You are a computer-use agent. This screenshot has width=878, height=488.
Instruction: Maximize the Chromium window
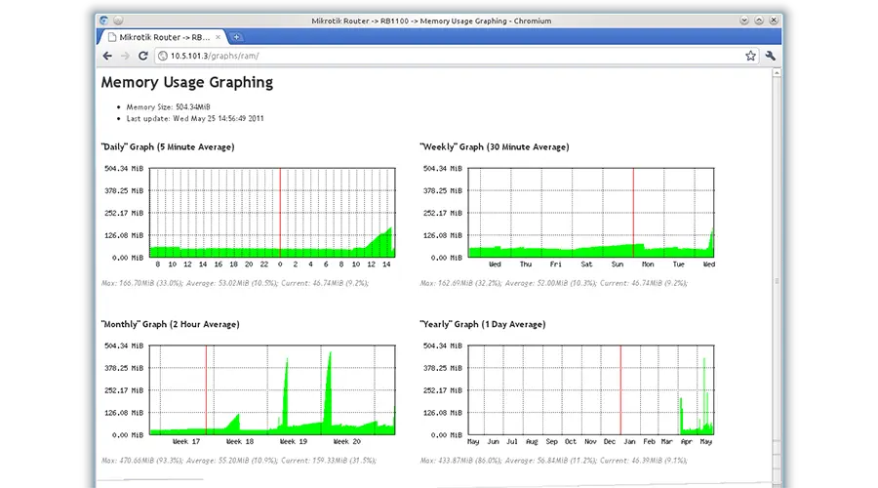point(759,20)
